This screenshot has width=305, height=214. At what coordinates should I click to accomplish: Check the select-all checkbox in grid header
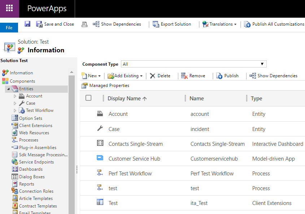click(88, 98)
